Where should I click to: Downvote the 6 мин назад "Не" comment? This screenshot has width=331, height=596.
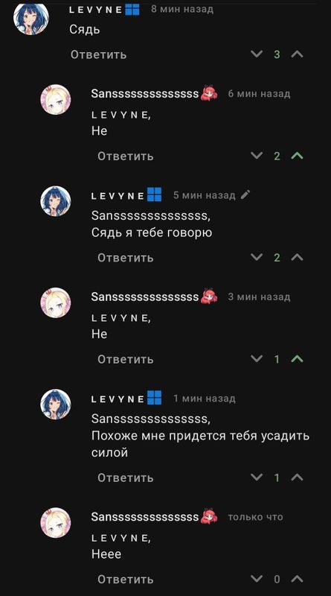257,156
